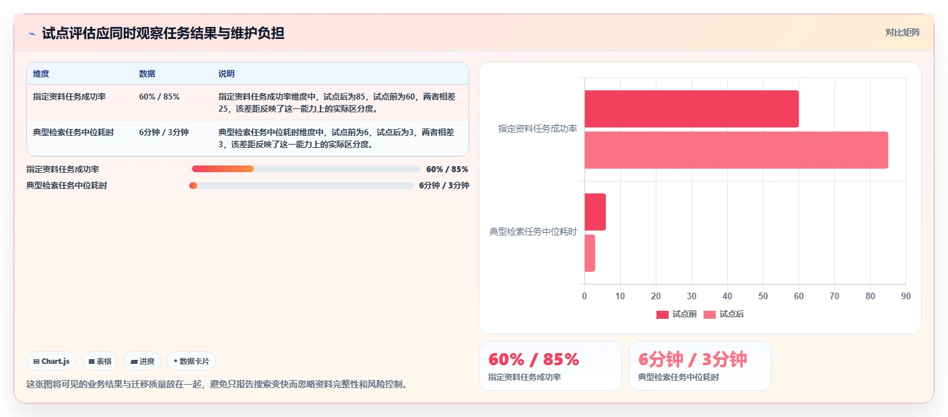Select the 数据卡片 tag chip
948x417 pixels.
pyautogui.click(x=191, y=361)
